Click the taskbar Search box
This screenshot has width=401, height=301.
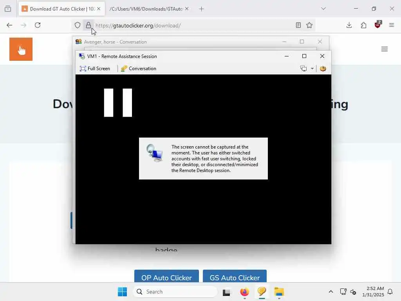175,292
